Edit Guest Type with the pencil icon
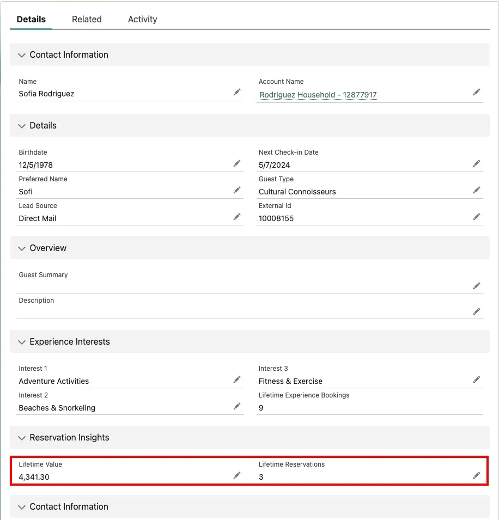This screenshot has height=520, width=499. pyautogui.click(x=477, y=190)
